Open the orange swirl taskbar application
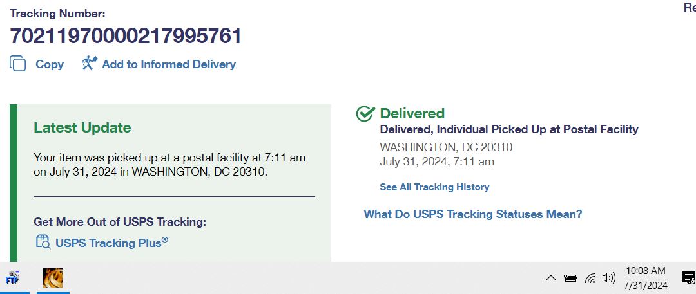This screenshot has height=294, width=696. pyautogui.click(x=53, y=278)
